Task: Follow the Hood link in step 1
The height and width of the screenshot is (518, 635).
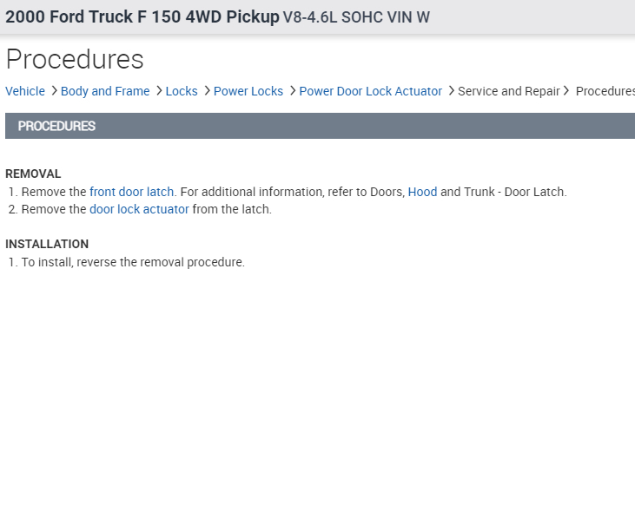Action: click(x=422, y=192)
